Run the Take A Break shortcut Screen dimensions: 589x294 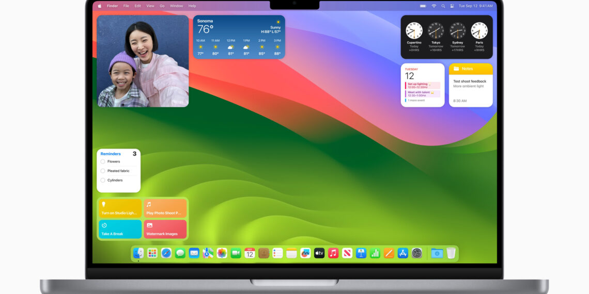click(120, 229)
